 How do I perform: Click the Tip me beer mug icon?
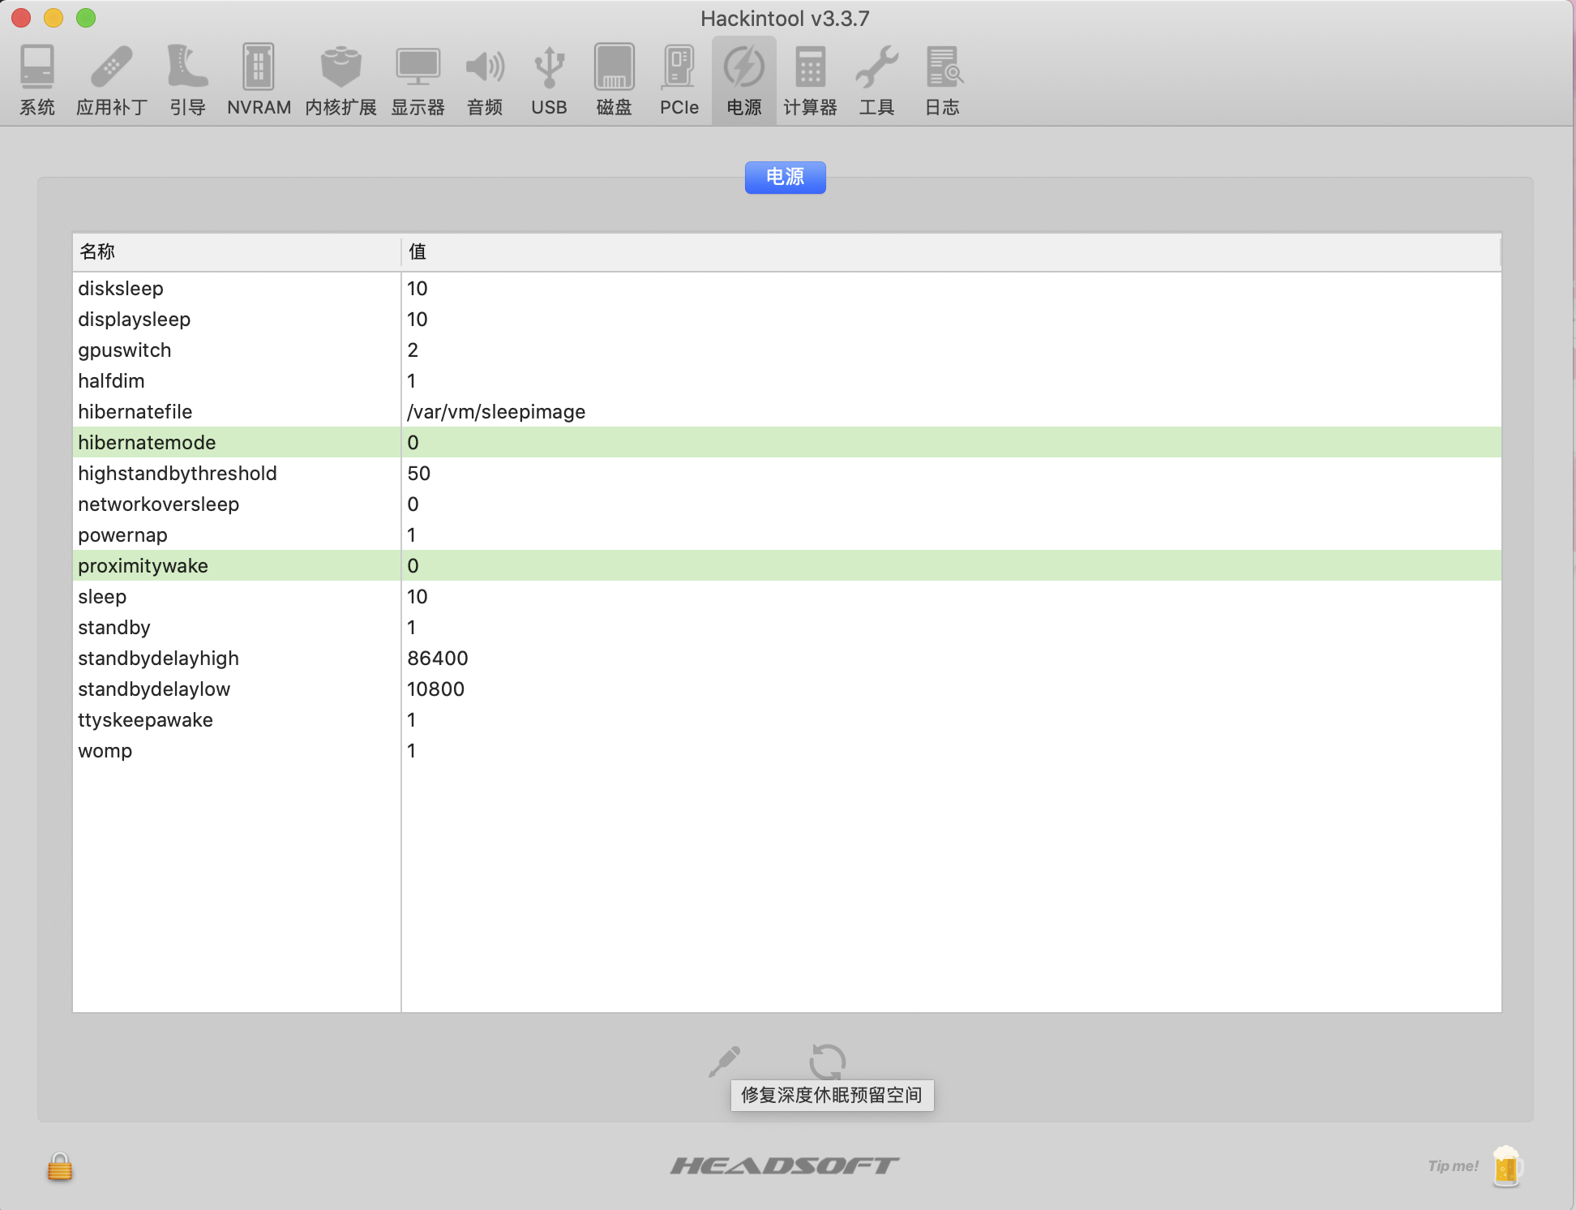[1507, 1166]
